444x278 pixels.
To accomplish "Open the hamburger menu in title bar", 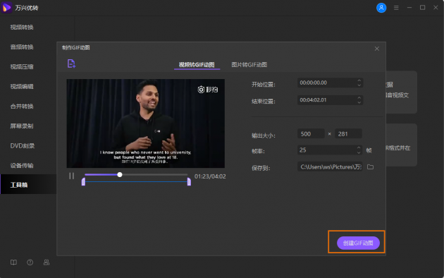I will tap(396, 8).
